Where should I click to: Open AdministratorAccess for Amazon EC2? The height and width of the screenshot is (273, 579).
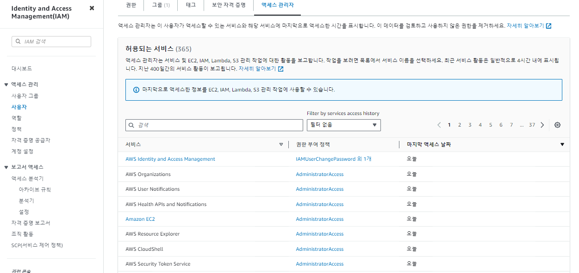[320, 219]
